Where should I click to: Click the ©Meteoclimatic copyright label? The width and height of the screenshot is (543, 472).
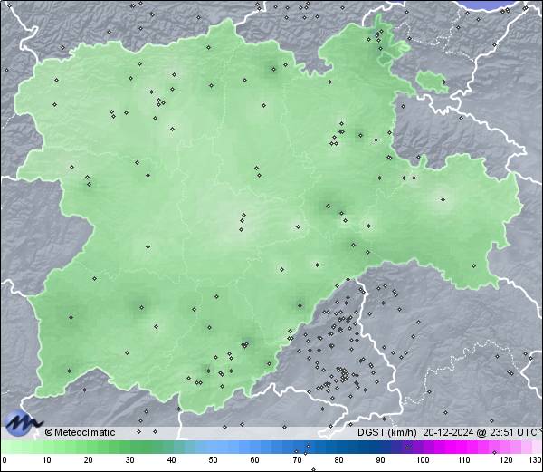tap(80, 432)
